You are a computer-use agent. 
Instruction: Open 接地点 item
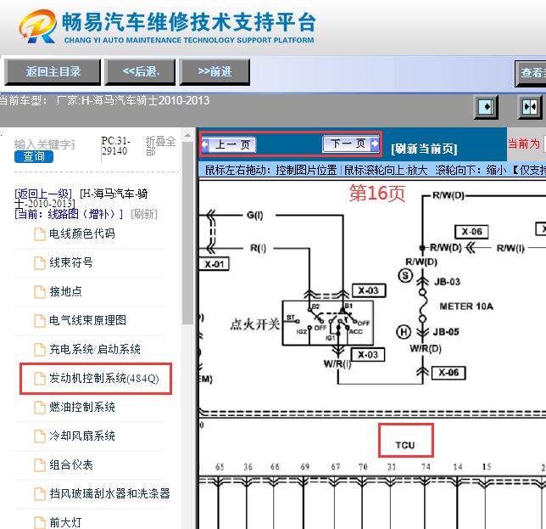pos(65,291)
